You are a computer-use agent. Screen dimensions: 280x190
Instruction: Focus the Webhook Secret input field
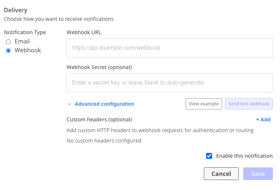click(170, 83)
